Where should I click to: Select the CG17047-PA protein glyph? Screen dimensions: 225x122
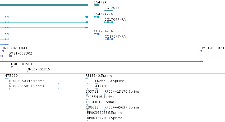coord(109,39)
